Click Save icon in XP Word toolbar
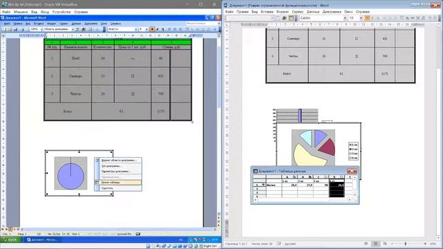The image size is (443, 249). (x=15, y=29)
